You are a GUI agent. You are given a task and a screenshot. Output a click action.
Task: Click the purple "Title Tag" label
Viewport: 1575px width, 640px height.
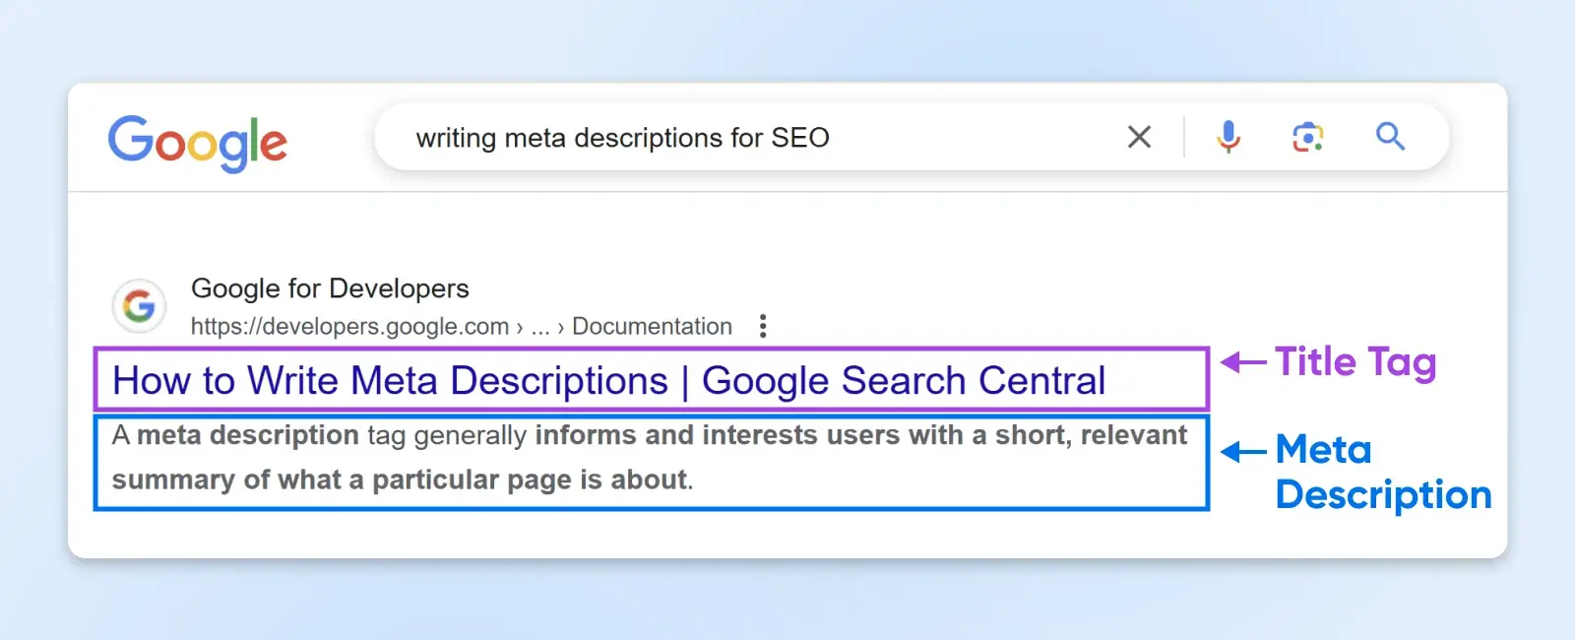(x=1355, y=362)
